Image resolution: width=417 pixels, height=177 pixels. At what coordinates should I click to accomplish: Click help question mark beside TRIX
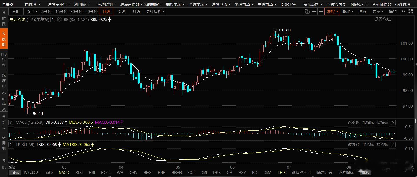coord(11,144)
